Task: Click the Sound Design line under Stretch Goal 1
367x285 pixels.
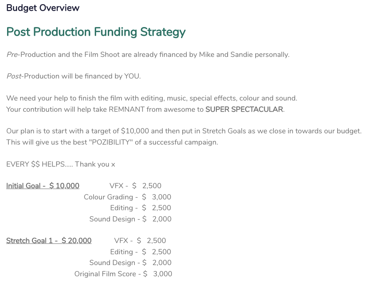Action: 130,263
